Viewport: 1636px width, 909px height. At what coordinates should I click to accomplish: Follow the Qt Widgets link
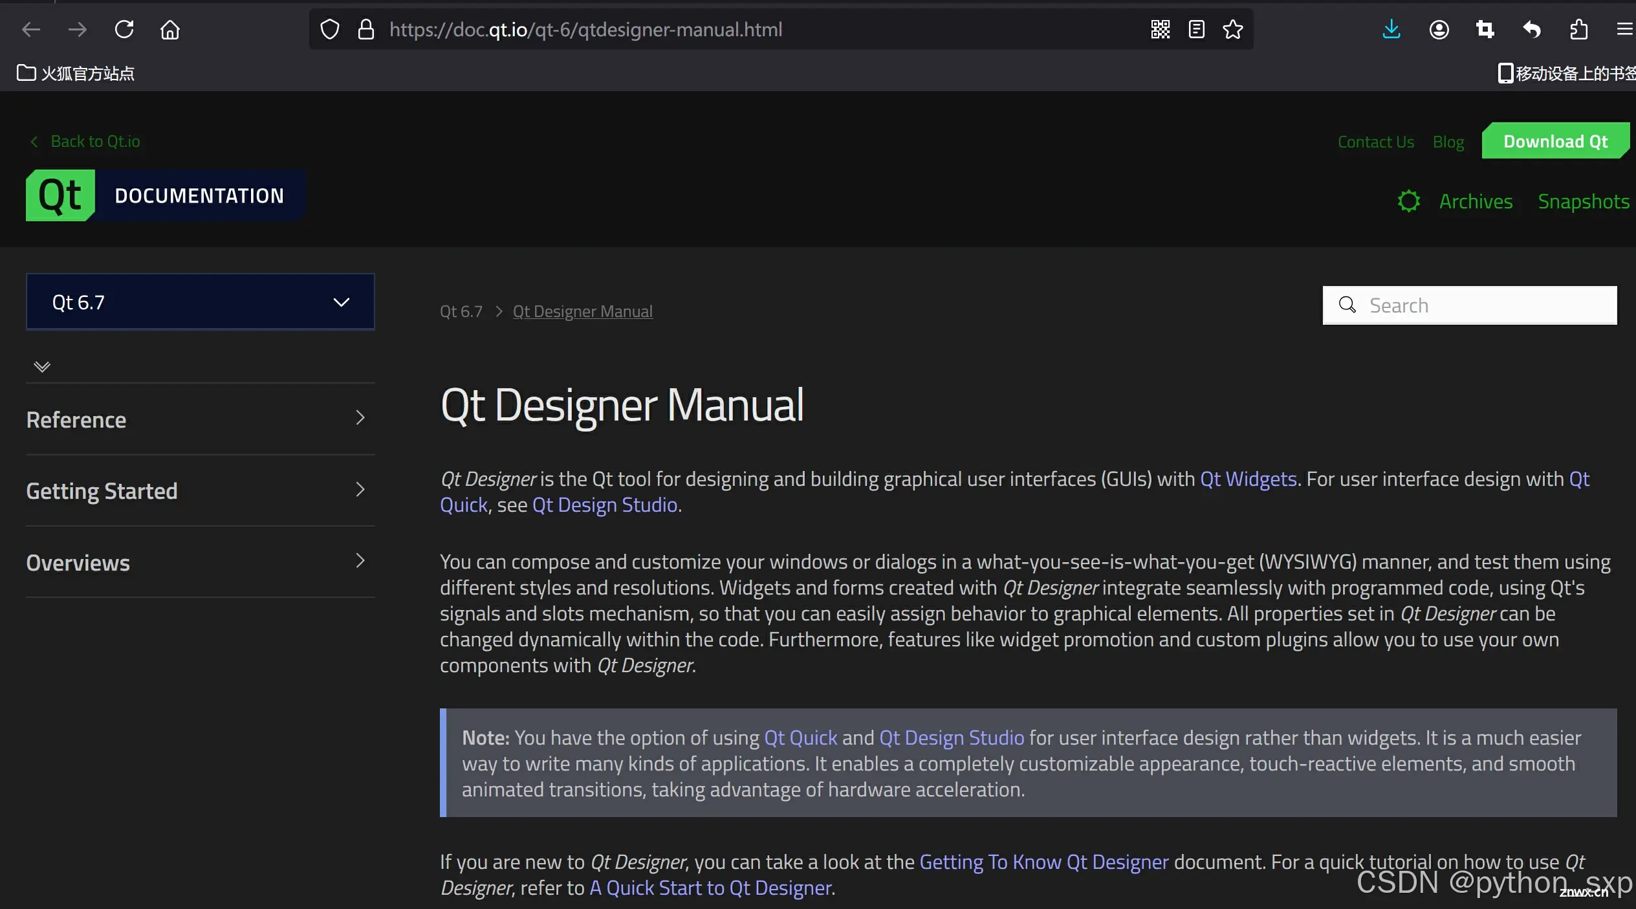pyautogui.click(x=1249, y=479)
